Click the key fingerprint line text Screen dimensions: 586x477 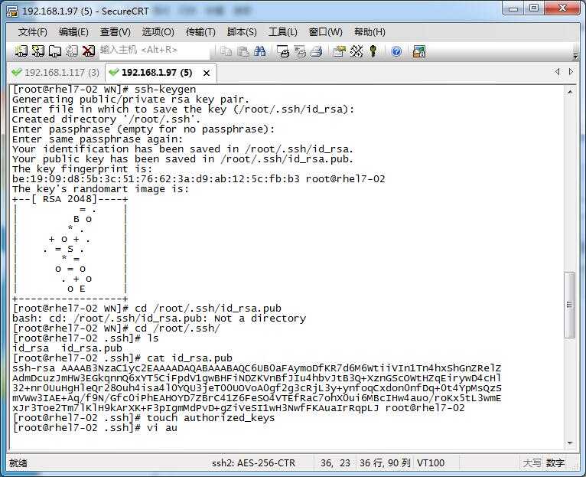[x=198, y=179]
